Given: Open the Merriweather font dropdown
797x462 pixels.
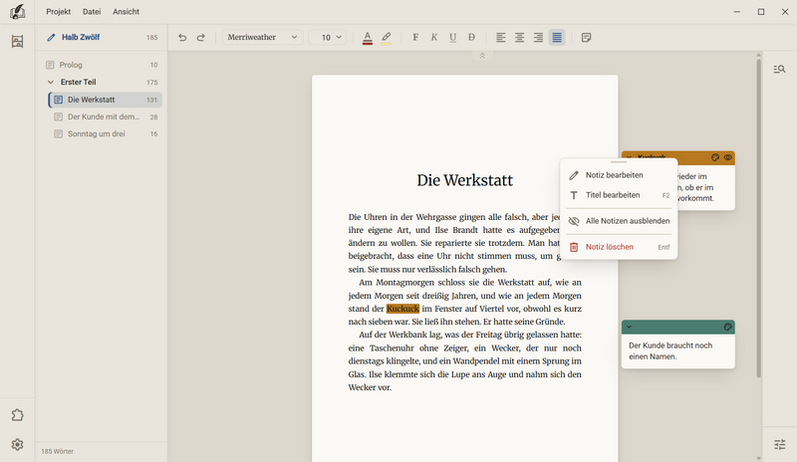Looking at the screenshot, I should (262, 38).
